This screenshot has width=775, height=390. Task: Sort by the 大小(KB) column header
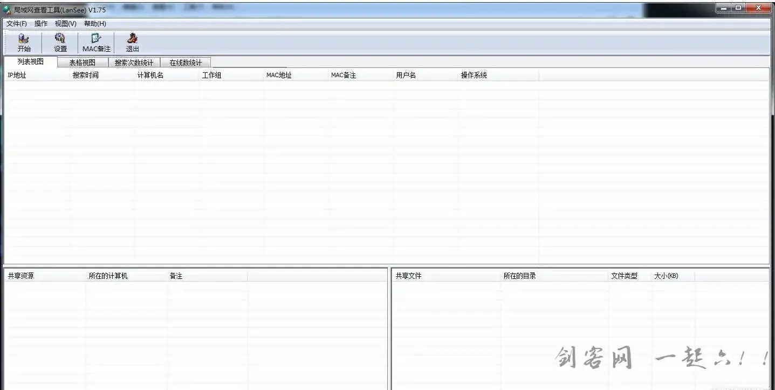pos(673,276)
